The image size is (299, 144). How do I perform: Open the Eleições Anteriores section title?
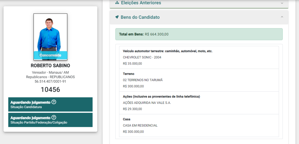[141, 3]
